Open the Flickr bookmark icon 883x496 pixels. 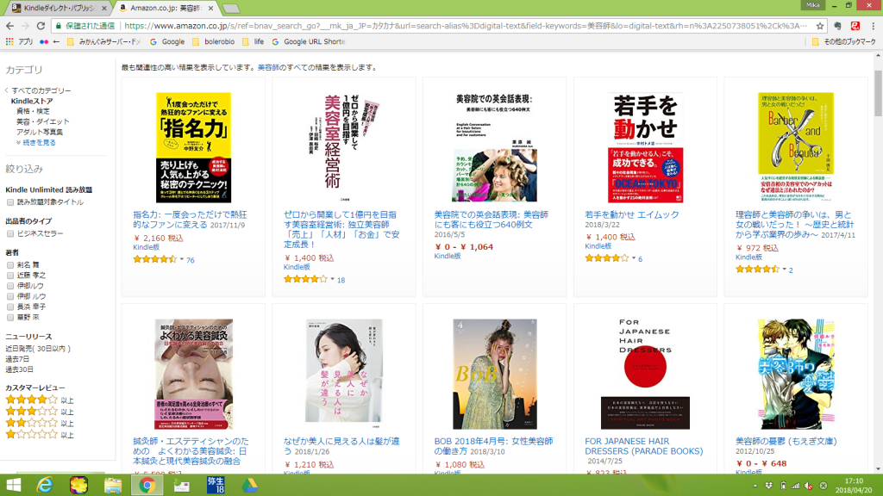44,41
